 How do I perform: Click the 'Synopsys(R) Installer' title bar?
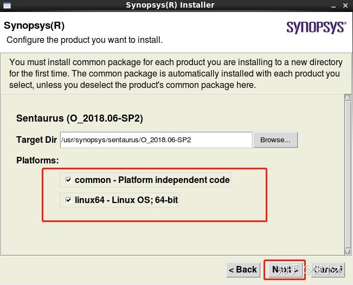[x=170, y=5]
